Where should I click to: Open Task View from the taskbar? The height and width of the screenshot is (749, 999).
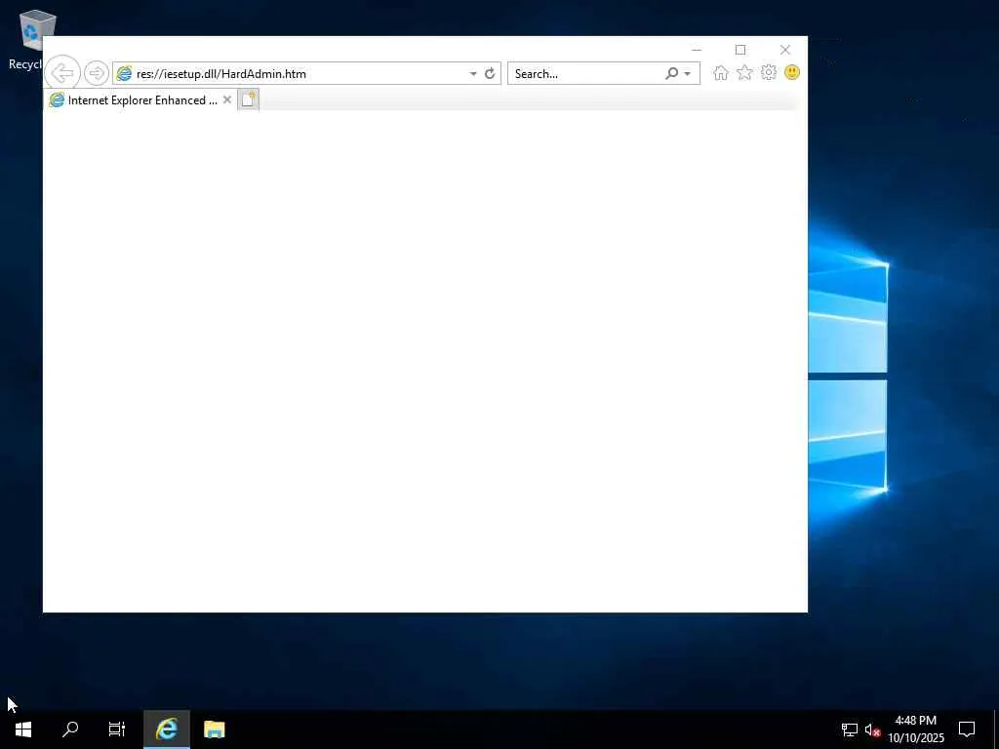(117, 729)
